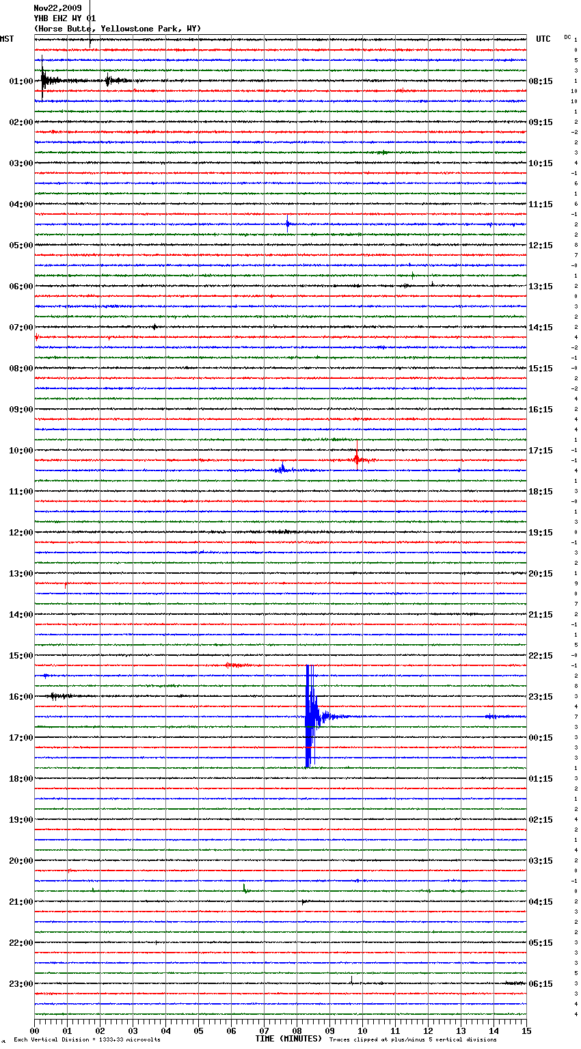
Task: Select the 01:00 MST hour label
Action: (x=21, y=81)
